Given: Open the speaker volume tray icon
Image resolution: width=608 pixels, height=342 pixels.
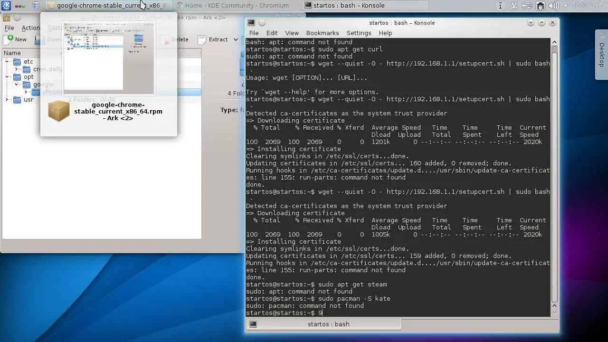Looking at the screenshot, I should [554, 6].
